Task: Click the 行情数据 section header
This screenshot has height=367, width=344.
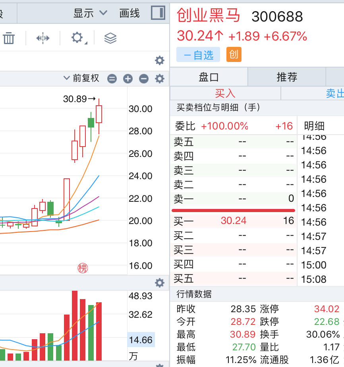Action: (194, 294)
